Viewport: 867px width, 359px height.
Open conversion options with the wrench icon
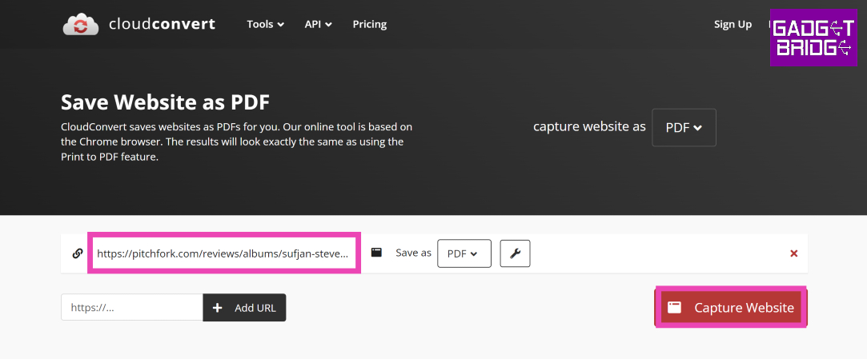515,253
